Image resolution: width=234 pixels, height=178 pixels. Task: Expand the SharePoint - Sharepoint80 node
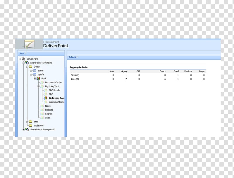(24, 129)
